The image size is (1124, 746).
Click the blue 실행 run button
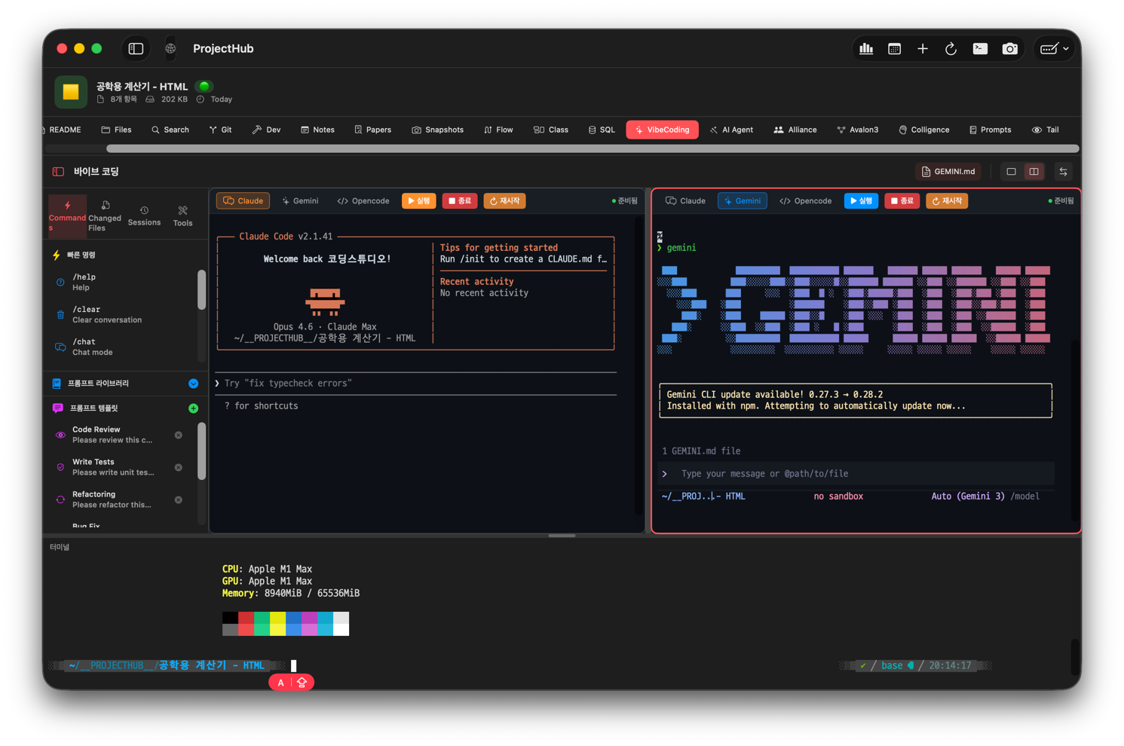[861, 201]
